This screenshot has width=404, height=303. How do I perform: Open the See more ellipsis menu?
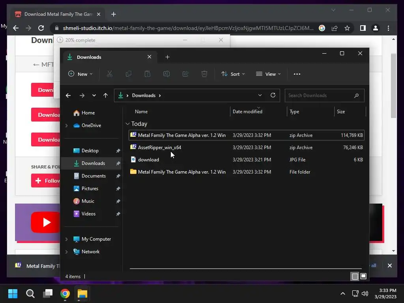[x=297, y=74]
